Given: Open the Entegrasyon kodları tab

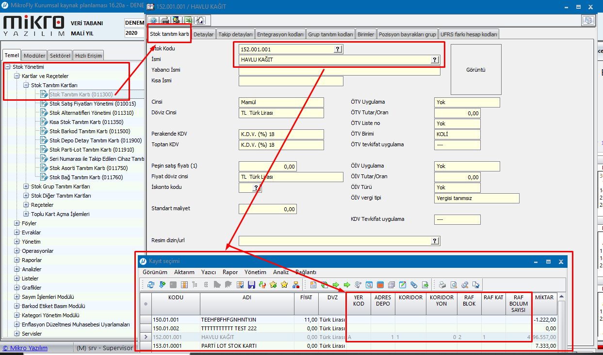Looking at the screenshot, I should pyautogui.click(x=280, y=34).
